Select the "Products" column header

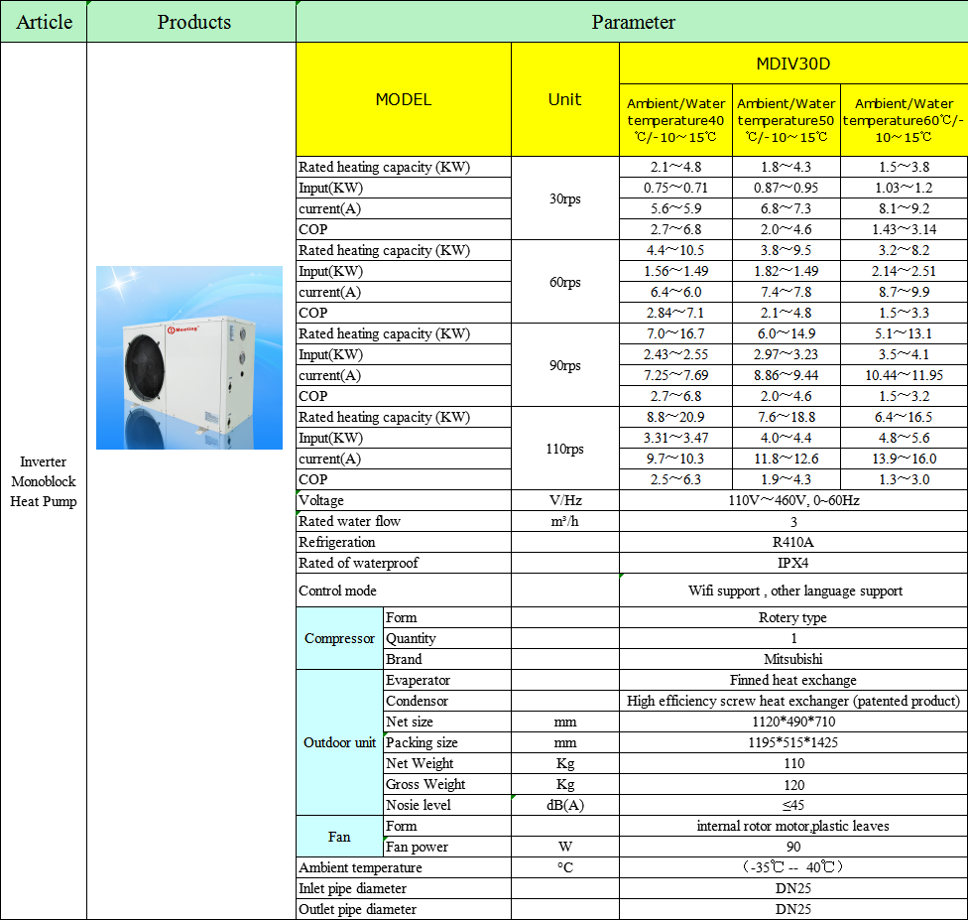tap(191, 22)
